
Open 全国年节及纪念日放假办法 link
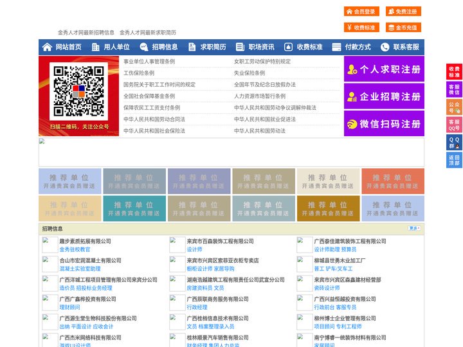265,84
